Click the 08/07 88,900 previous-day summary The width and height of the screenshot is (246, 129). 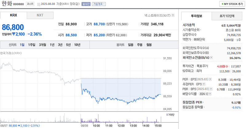20,126
